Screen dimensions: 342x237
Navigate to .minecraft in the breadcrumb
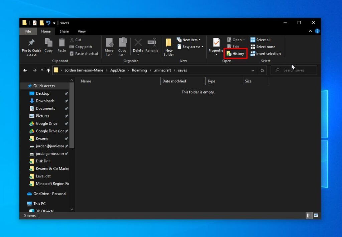pos(162,70)
